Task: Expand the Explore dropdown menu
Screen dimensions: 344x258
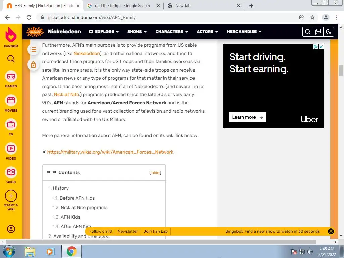Action: pyautogui.click(x=104, y=32)
